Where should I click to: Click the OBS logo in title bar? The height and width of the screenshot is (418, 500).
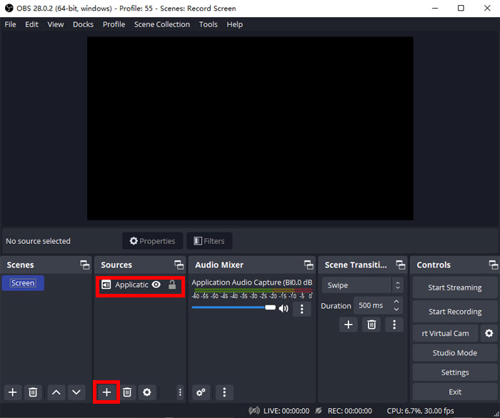[x=9, y=8]
